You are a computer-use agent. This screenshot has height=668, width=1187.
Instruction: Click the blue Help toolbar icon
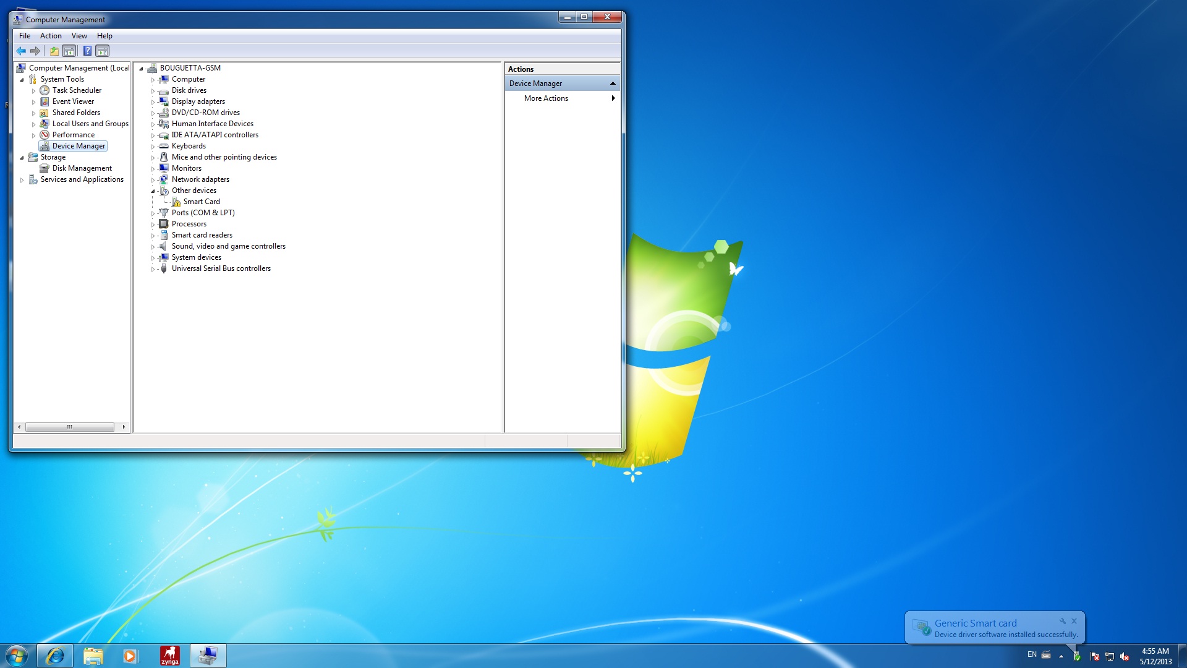[87, 51]
